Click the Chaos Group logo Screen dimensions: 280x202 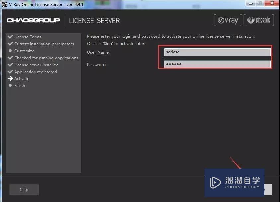(x=34, y=20)
